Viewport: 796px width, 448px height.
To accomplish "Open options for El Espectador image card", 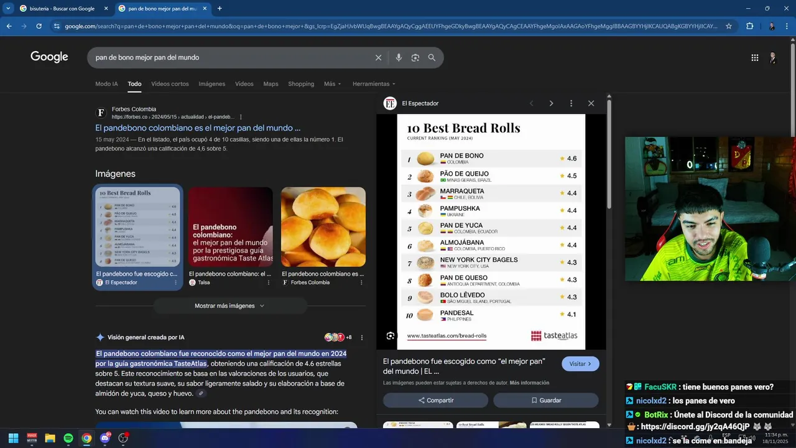I will click(176, 282).
